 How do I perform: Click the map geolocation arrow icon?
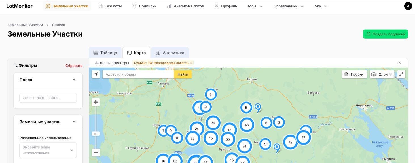point(96,74)
